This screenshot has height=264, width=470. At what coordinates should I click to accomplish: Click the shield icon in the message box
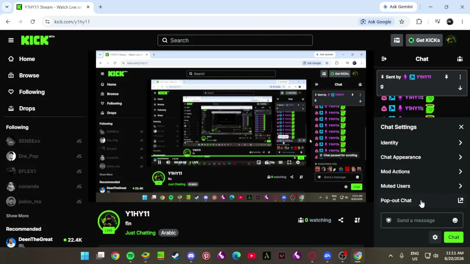tap(388, 220)
